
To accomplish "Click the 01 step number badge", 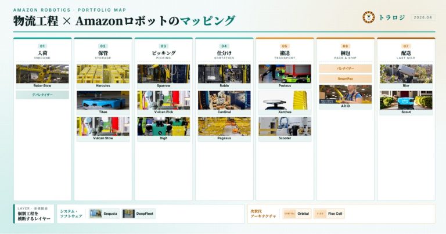I will click(x=42, y=46).
